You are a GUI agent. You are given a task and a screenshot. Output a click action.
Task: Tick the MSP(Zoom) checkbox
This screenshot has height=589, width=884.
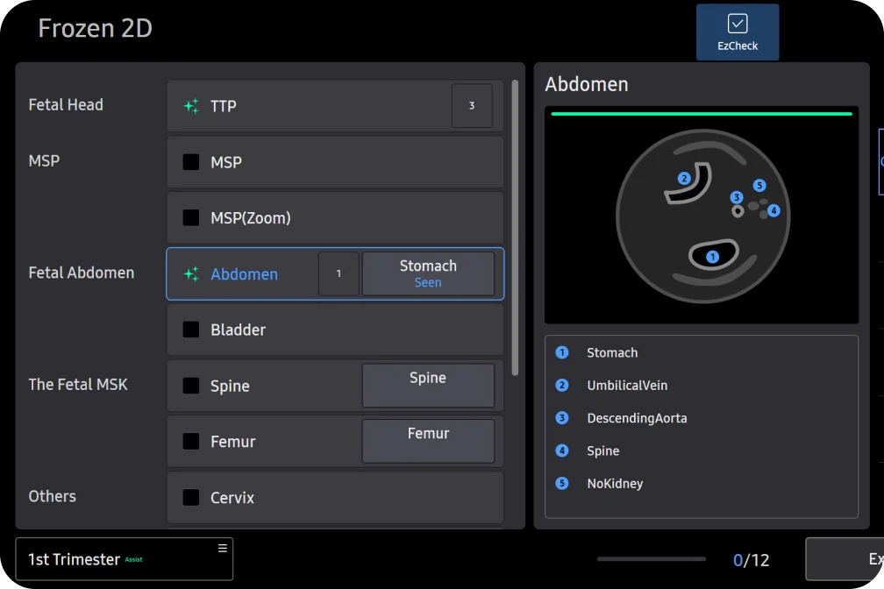(190, 218)
